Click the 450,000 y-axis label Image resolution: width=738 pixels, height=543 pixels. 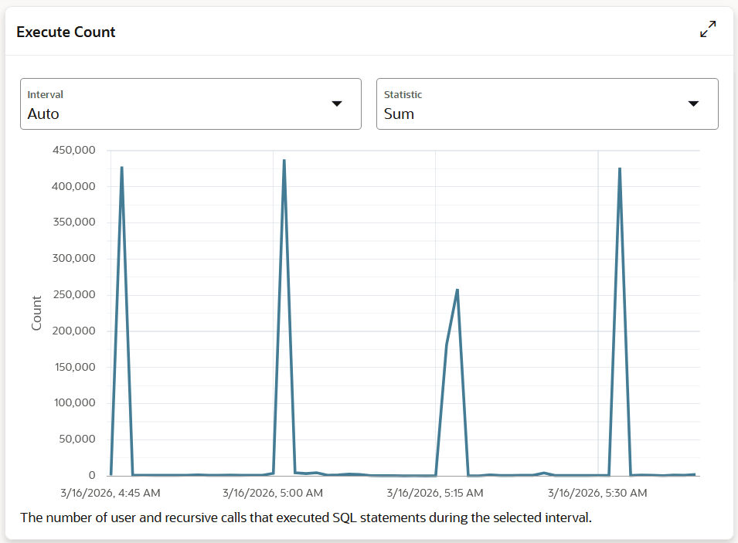[74, 150]
